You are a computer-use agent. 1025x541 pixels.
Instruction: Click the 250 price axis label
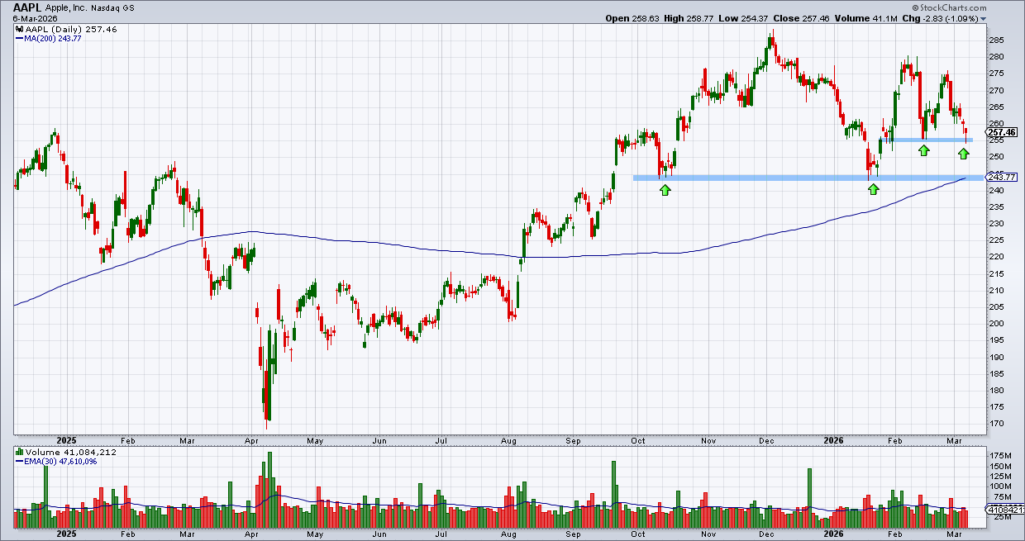click(995, 157)
